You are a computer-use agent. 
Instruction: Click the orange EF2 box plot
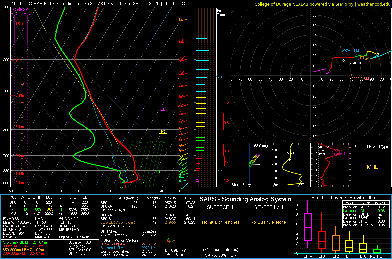click(x=336, y=243)
